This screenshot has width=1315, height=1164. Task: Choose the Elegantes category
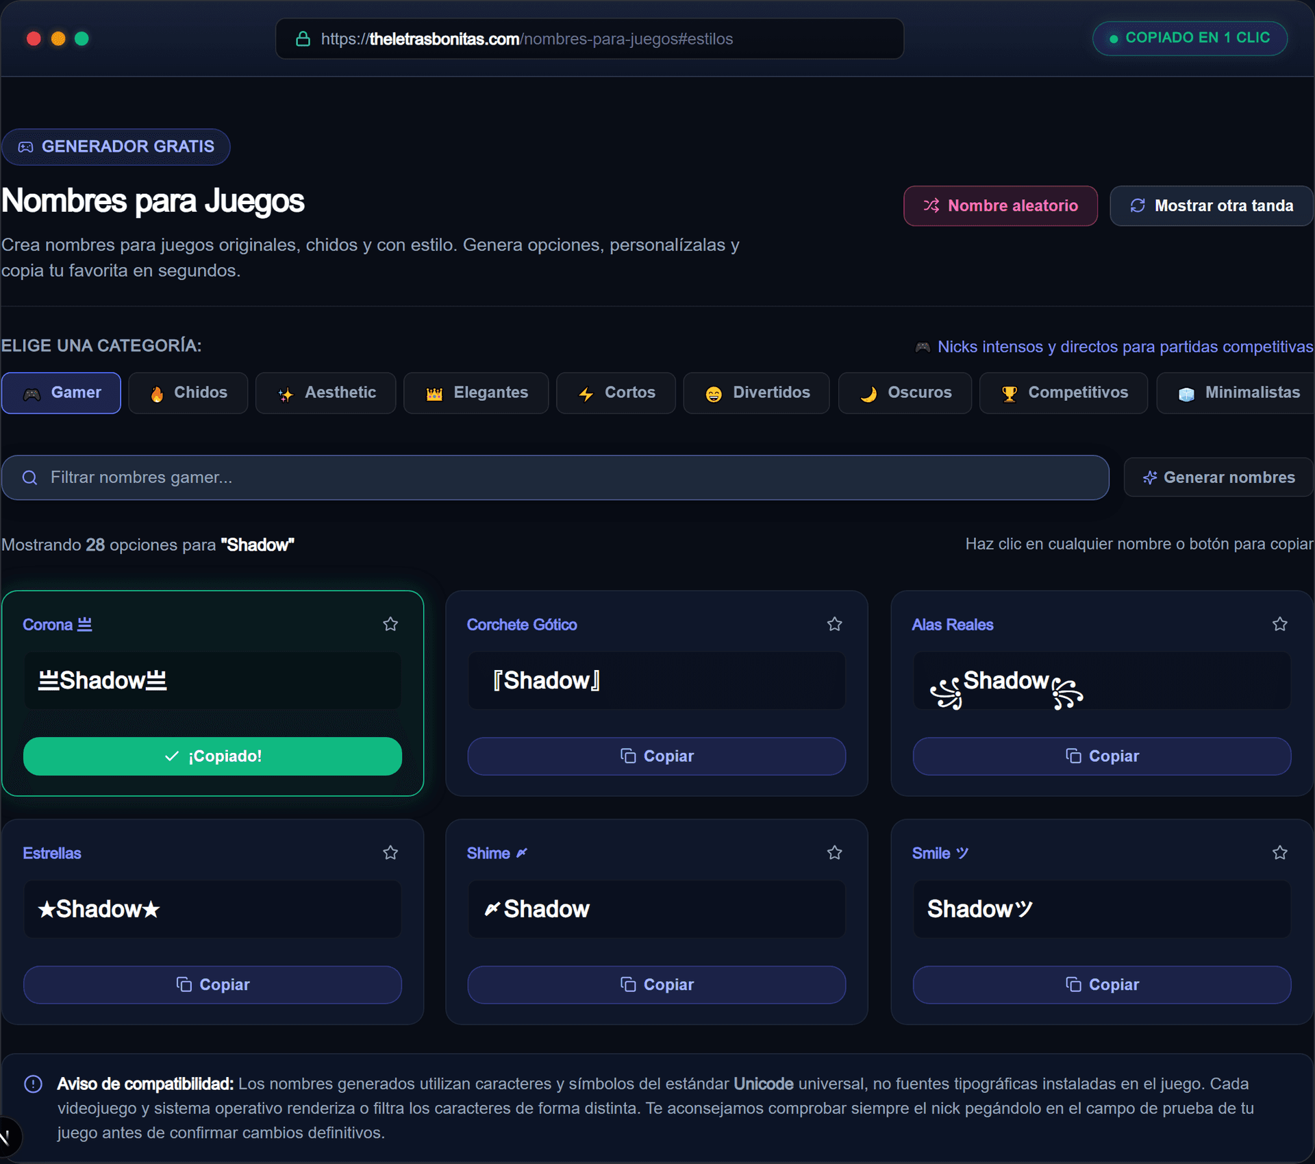pyautogui.click(x=476, y=393)
